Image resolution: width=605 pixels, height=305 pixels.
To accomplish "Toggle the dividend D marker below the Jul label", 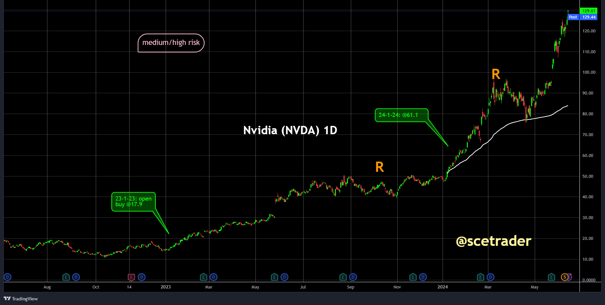I will click(x=284, y=277).
